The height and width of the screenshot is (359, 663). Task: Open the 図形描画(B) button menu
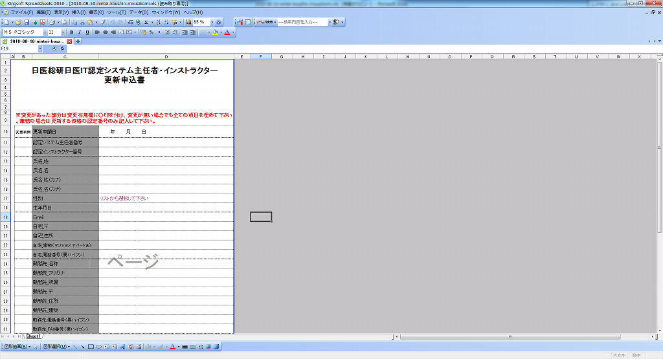pos(16,347)
